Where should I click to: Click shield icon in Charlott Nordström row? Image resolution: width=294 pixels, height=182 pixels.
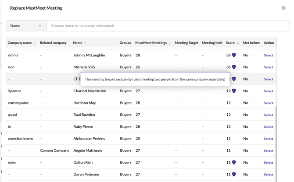pyautogui.click(x=234, y=91)
